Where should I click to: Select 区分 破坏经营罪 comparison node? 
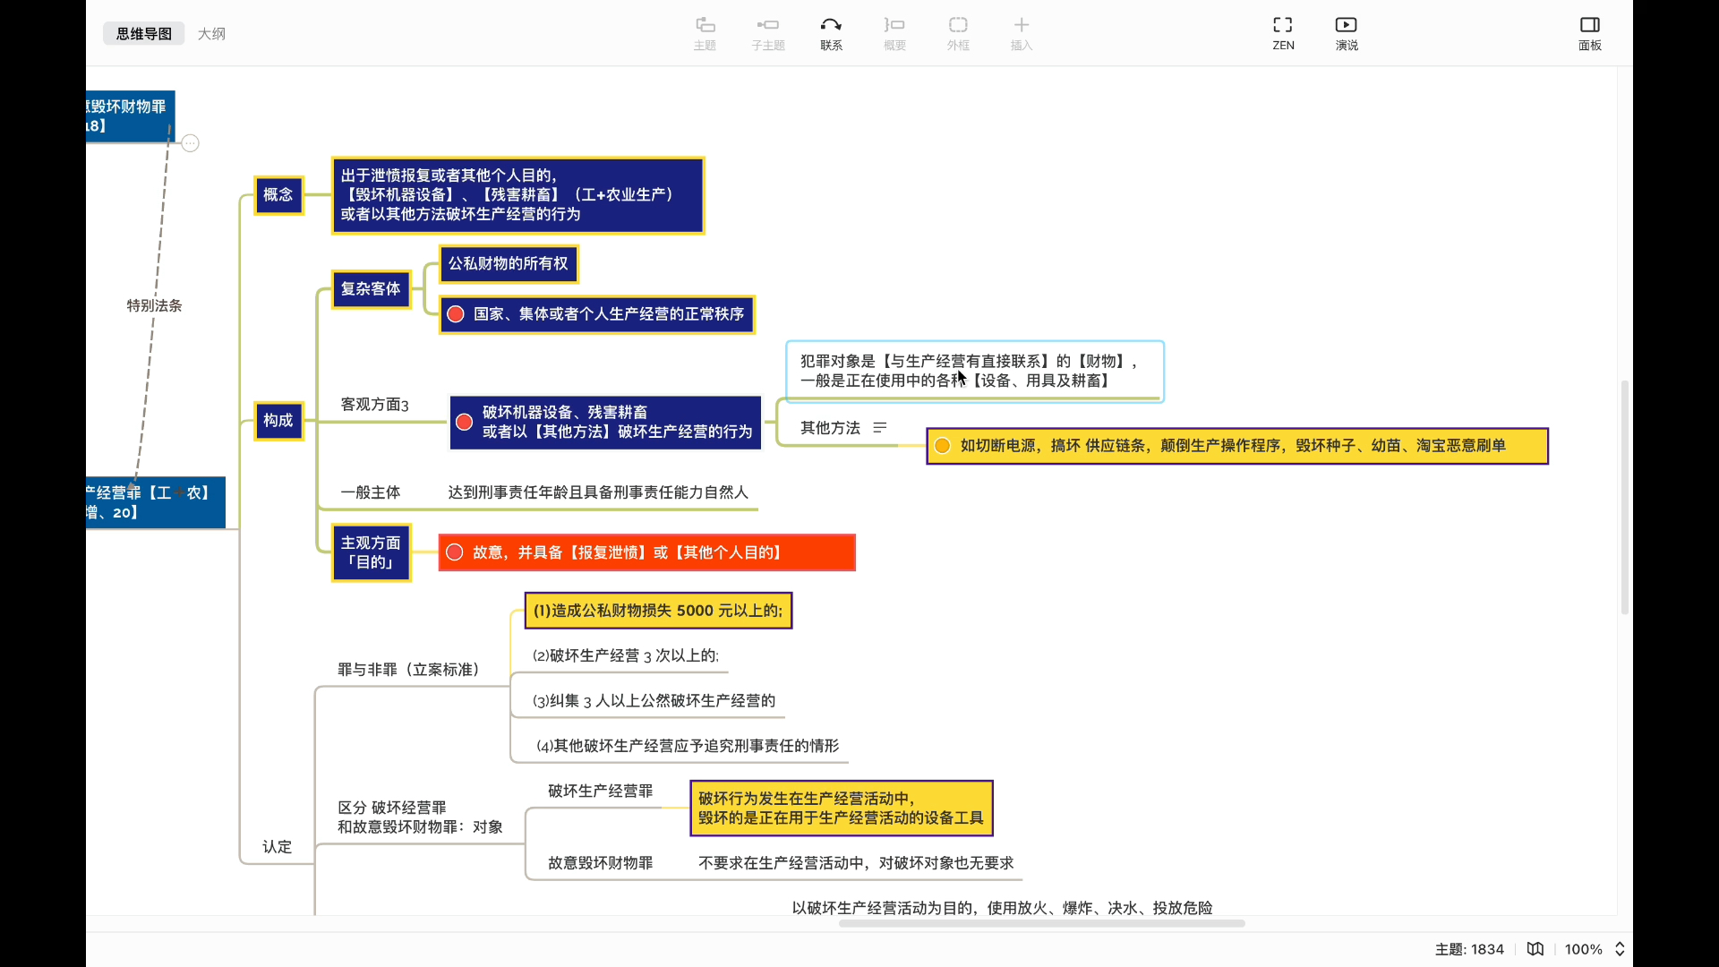pyautogui.click(x=420, y=817)
